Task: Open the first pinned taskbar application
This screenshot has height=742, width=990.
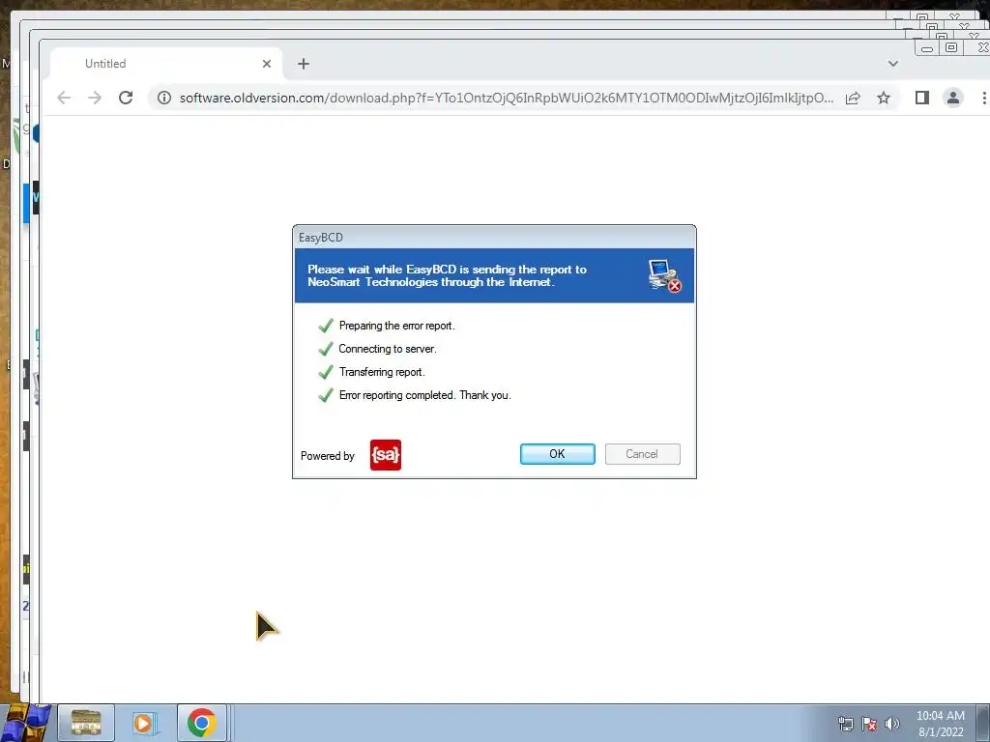Action: (x=86, y=723)
